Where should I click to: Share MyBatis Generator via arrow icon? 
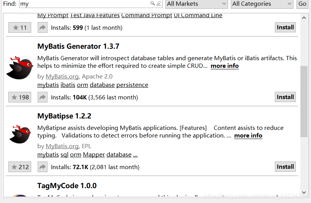pyautogui.click(x=43, y=97)
